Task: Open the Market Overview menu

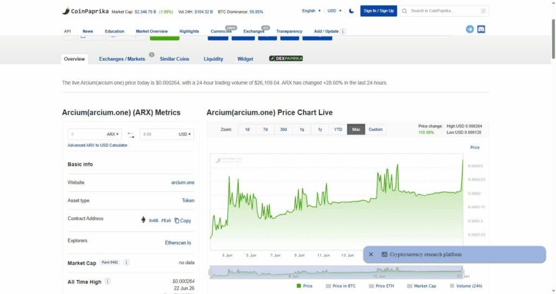Action: click(152, 31)
